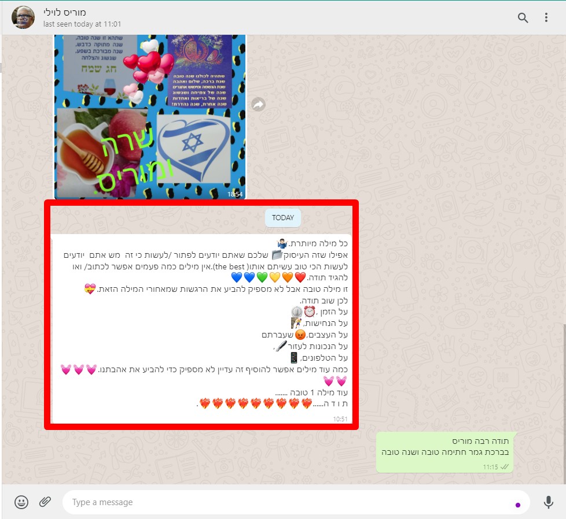This screenshot has width=566, height=519.
Task: Open the emoji picker
Action: (x=21, y=502)
